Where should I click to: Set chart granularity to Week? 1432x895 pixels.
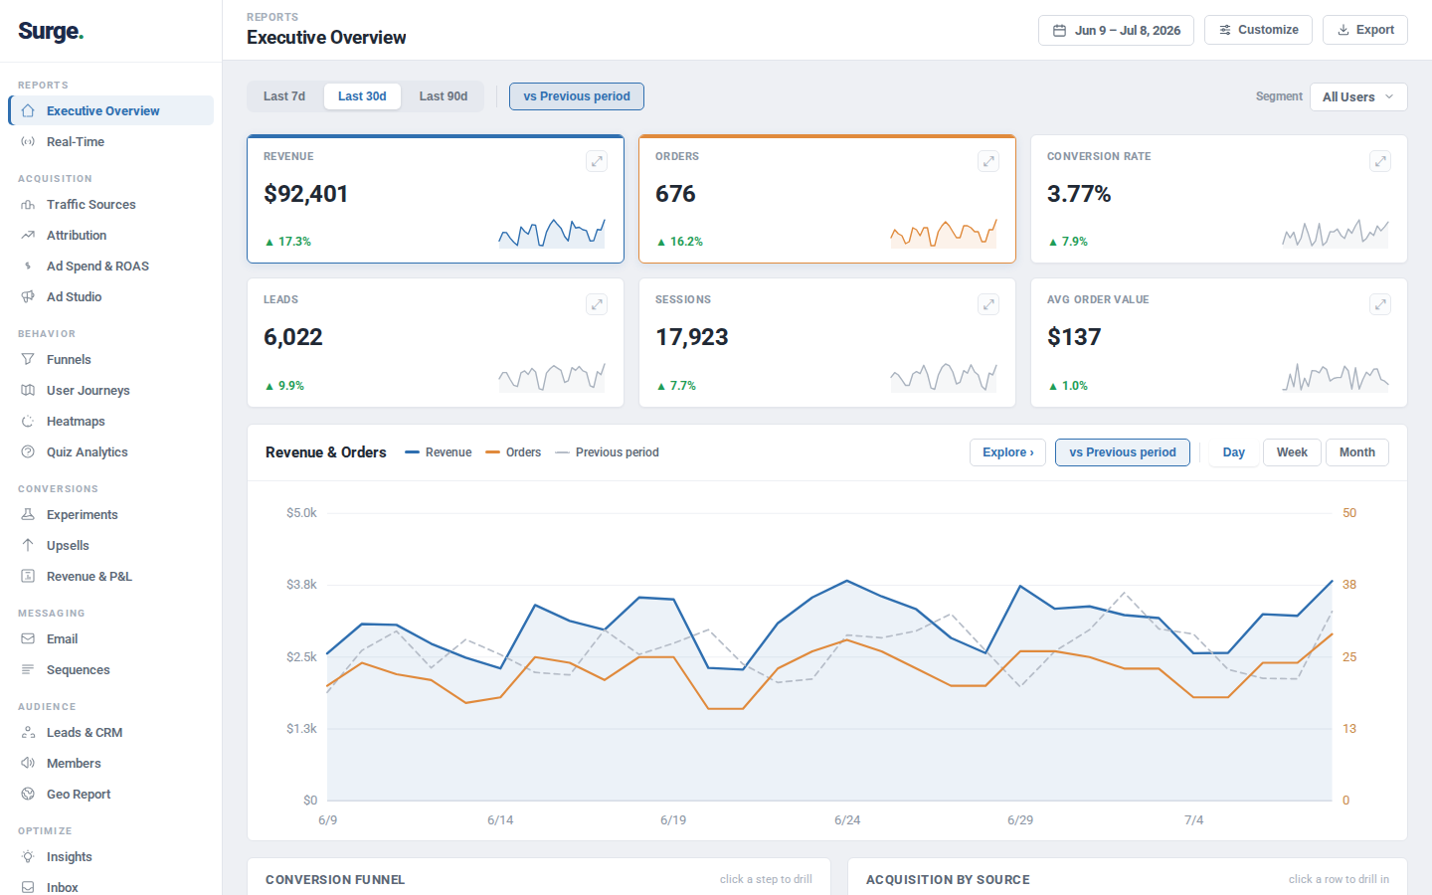tap(1292, 452)
